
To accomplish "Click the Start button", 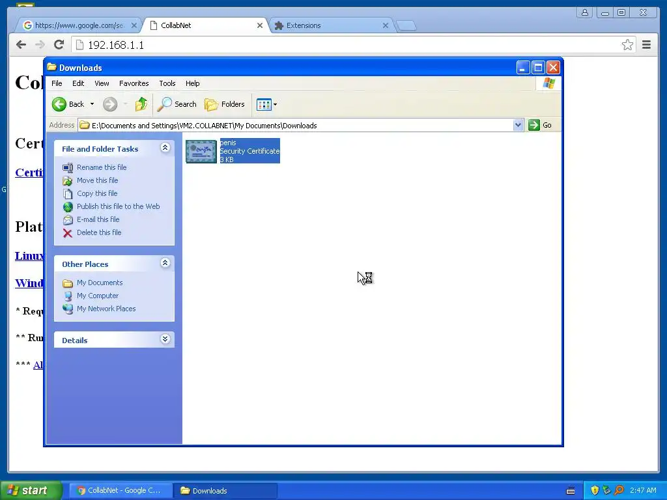I will click(31, 490).
